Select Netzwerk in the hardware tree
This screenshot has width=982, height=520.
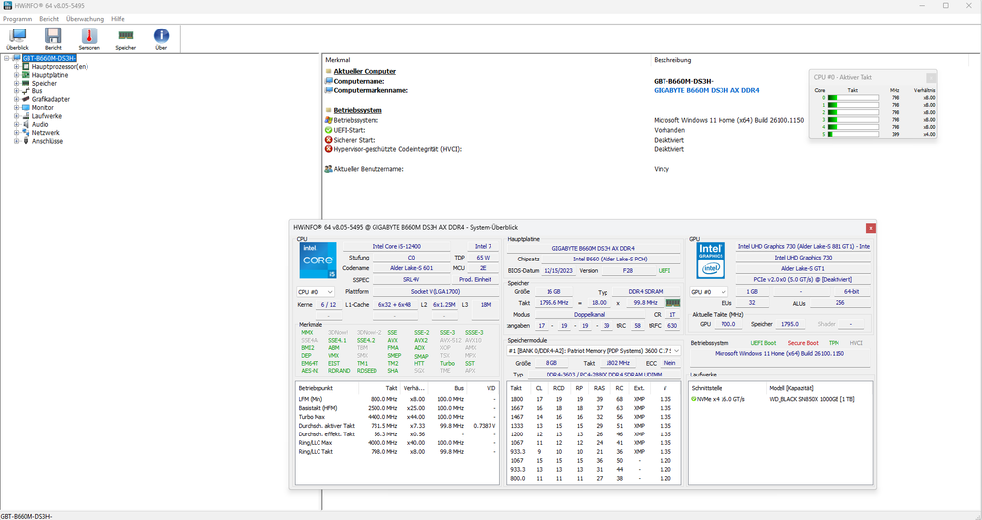click(x=47, y=132)
